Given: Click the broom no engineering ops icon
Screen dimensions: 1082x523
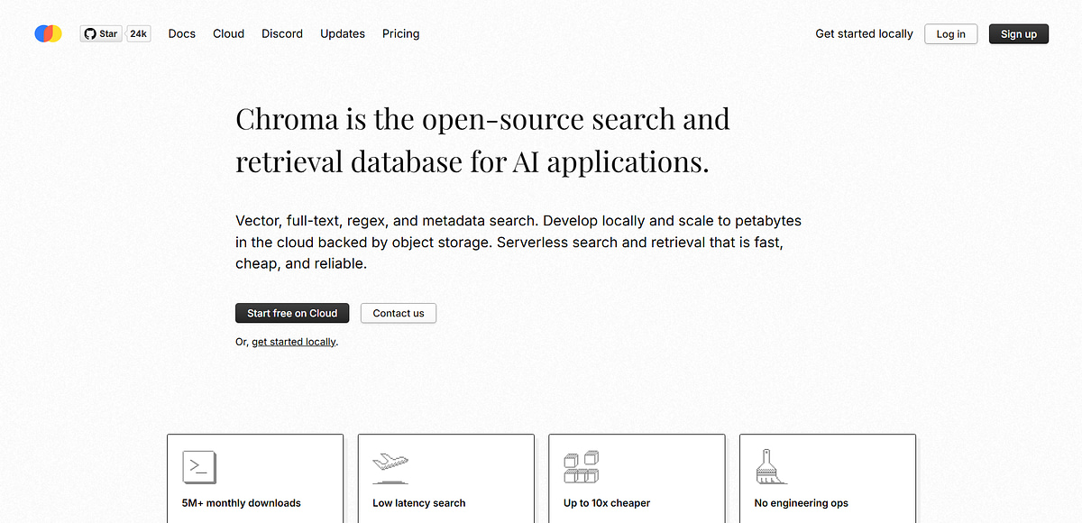Looking at the screenshot, I should point(771,467).
